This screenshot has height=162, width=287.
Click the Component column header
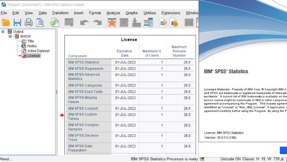click(x=77, y=56)
